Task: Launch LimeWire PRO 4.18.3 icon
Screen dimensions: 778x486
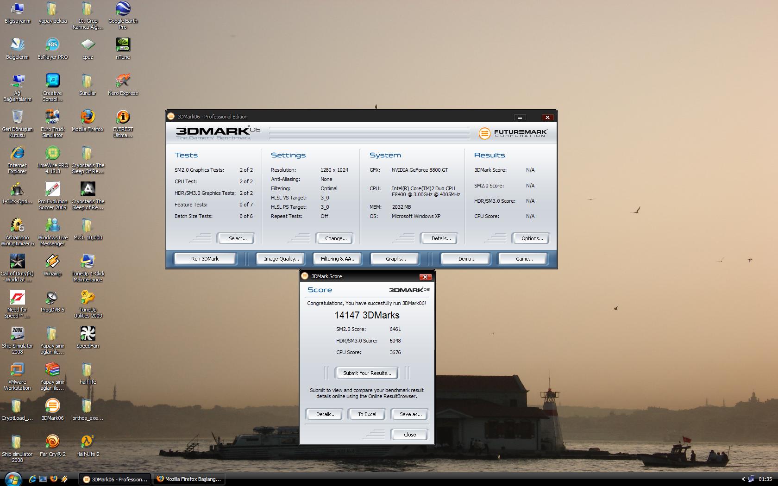Action: tap(52, 160)
